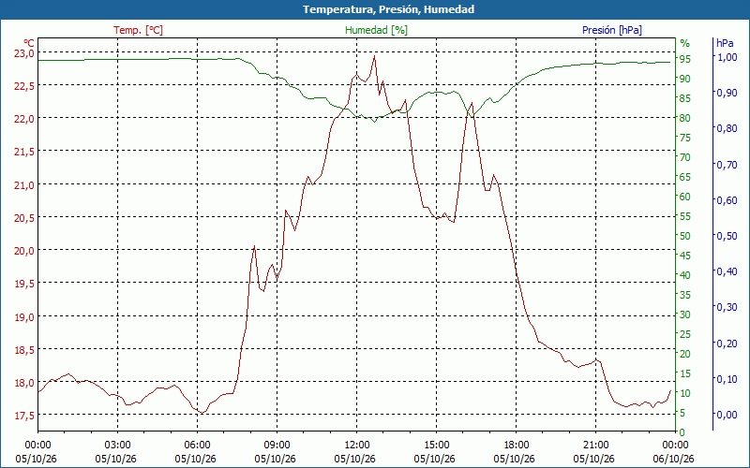Viewport: 750px width, 468px height.
Task: Click the 1,00 hPa pressure axis label
Action: click(727, 57)
